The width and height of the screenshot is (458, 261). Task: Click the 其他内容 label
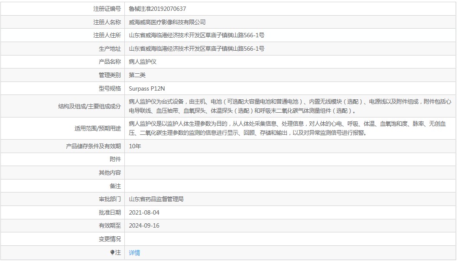(x=110, y=173)
